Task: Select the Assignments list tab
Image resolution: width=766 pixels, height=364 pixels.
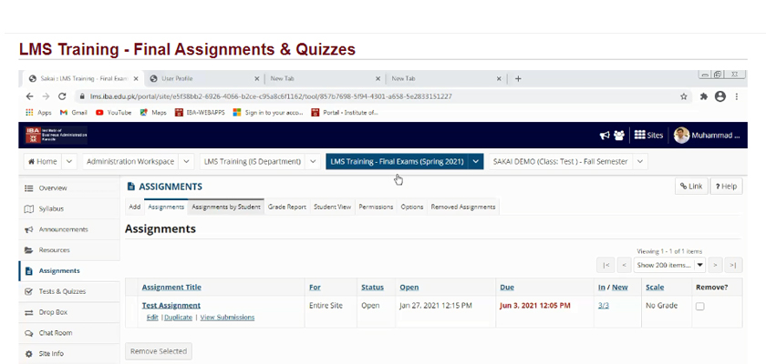Action: click(x=166, y=207)
